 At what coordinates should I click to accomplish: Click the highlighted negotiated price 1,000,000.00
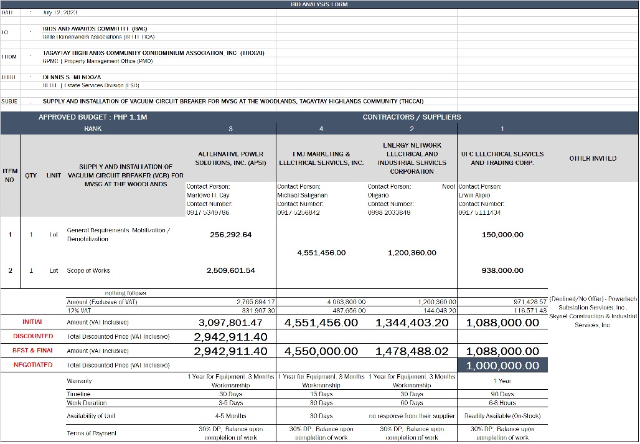[502, 366]
